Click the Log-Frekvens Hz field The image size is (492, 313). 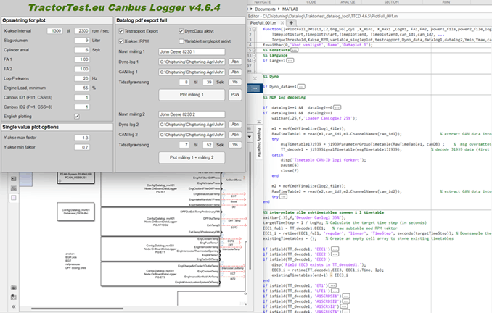pos(82,78)
